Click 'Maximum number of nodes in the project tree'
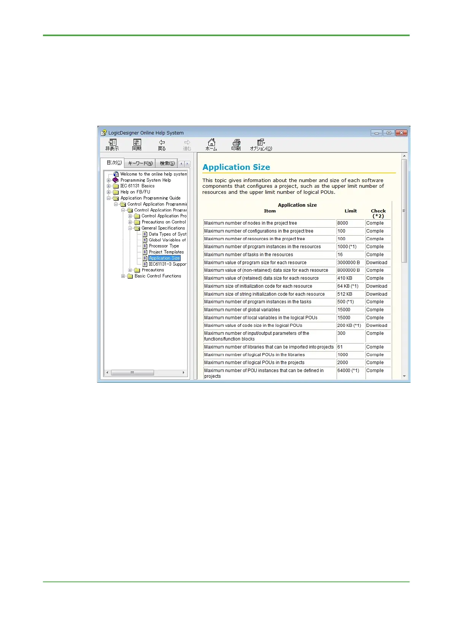 tap(251, 223)
